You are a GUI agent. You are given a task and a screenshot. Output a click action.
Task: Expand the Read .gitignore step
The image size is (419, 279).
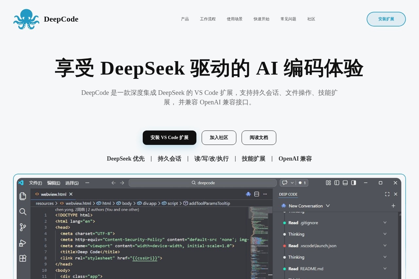385,222
